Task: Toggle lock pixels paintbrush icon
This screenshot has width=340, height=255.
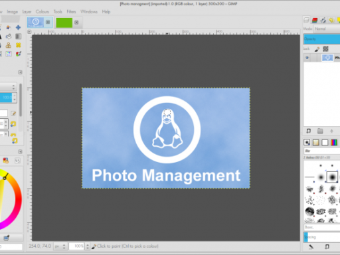Action: click(x=317, y=49)
